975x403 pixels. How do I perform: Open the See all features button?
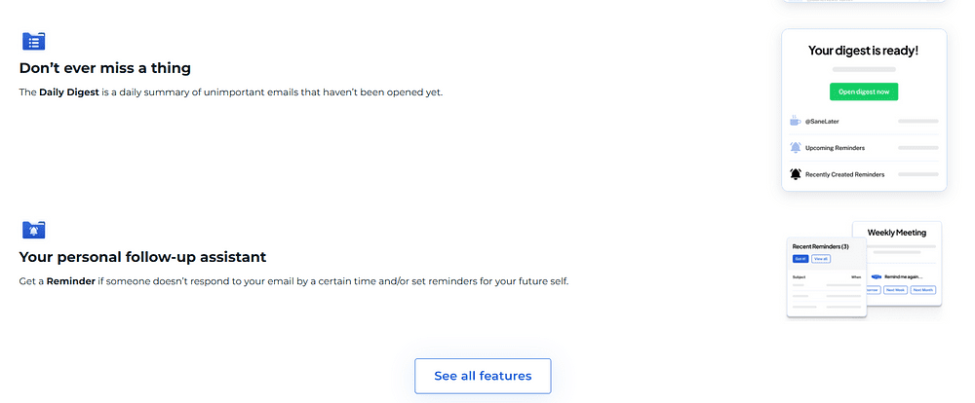coord(483,376)
